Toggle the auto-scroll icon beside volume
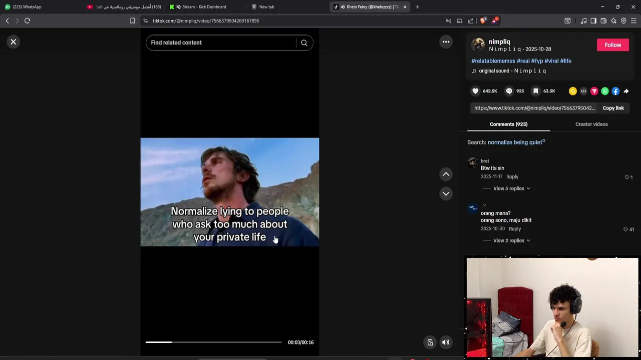Viewport: 641px width, 360px height. [430, 342]
